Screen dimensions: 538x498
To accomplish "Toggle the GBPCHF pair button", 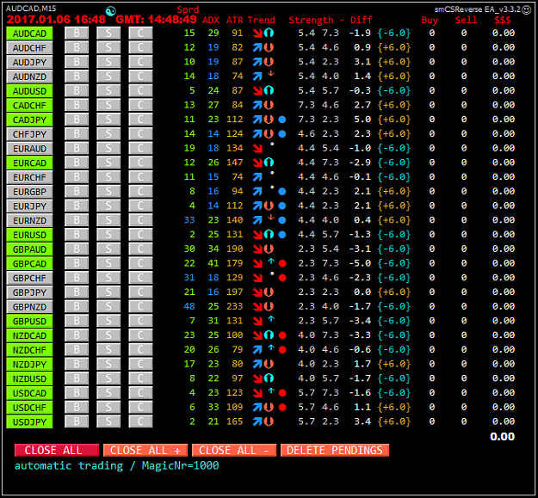I will point(29,278).
